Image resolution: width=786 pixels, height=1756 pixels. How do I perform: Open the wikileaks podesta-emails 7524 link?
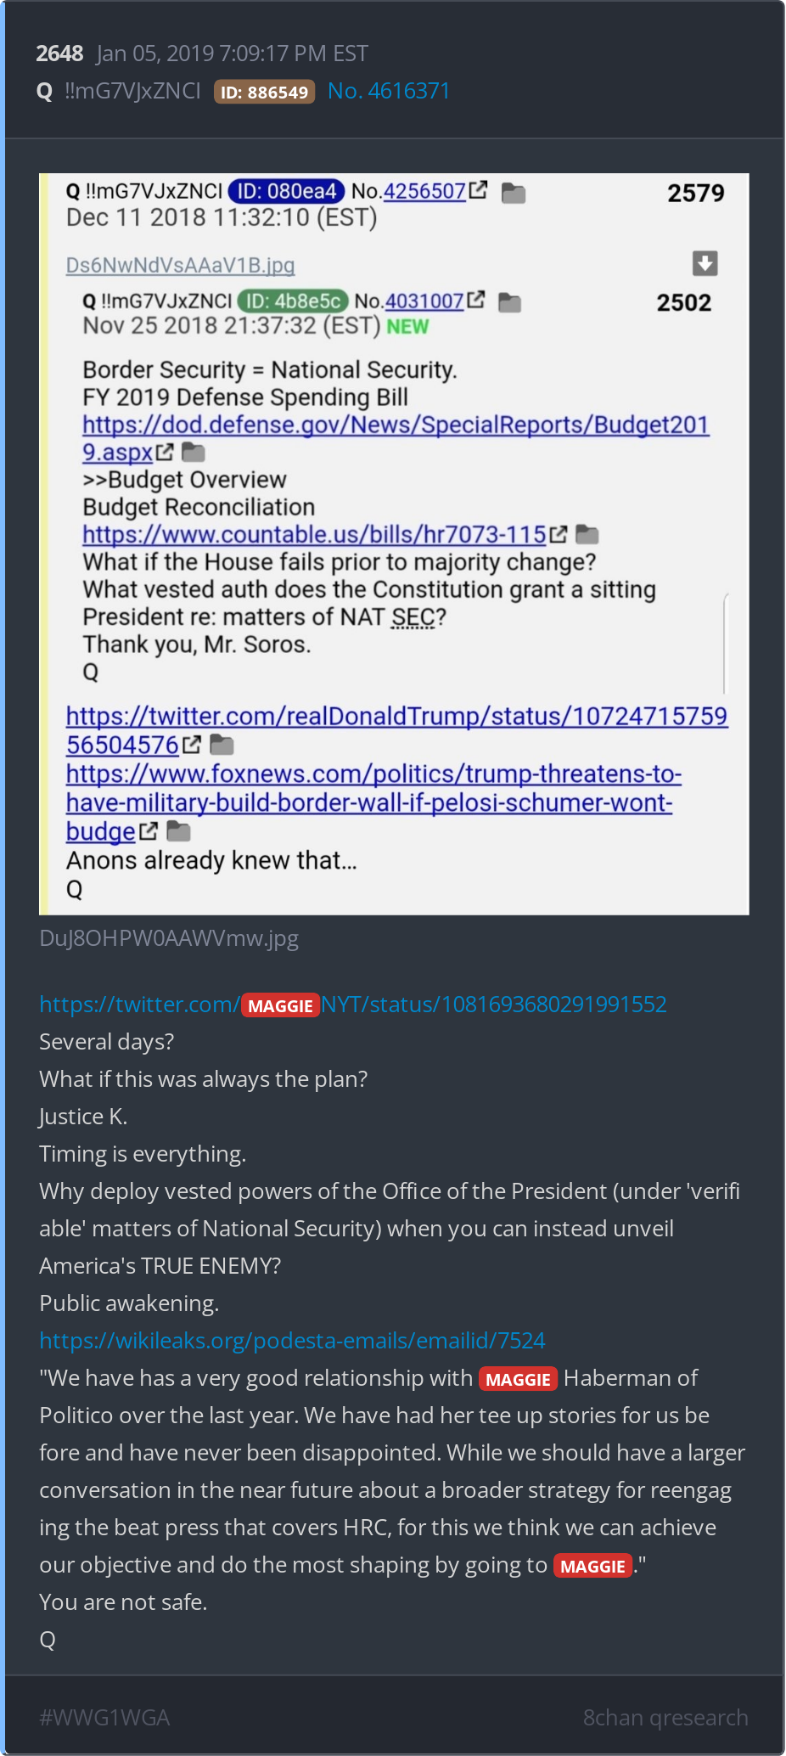point(292,1340)
